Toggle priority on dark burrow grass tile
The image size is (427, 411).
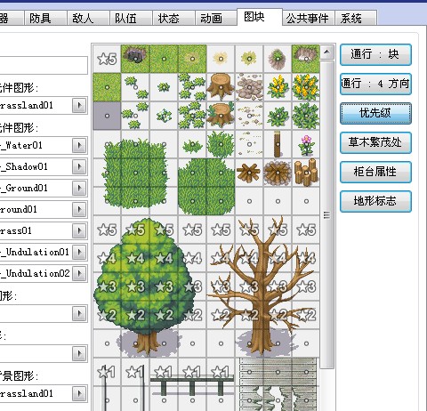[135, 59]
